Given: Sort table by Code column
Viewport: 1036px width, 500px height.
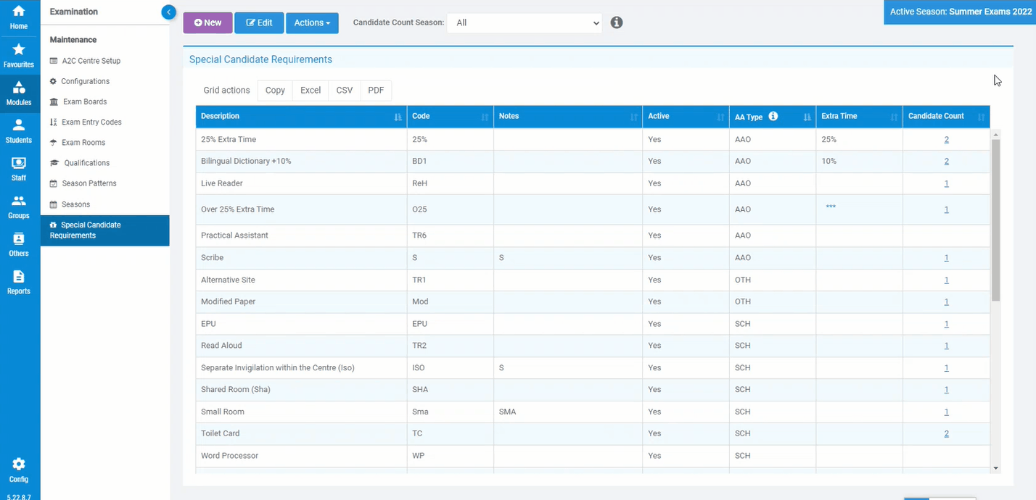Looking at the screenshot, I should click(451, 117).
